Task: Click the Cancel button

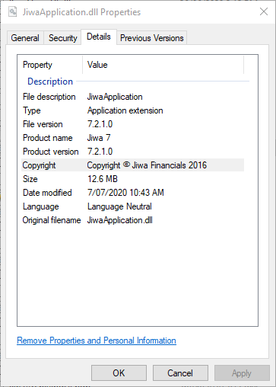Action: (180, 373)
